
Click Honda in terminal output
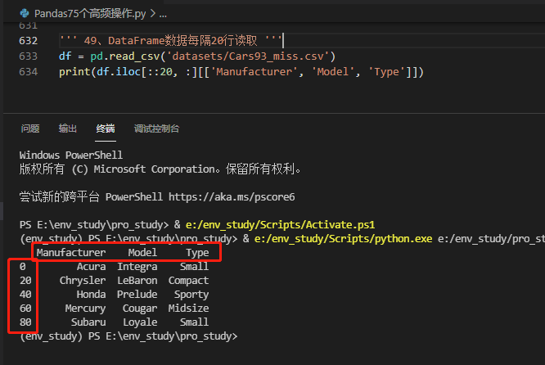[91, 295]
